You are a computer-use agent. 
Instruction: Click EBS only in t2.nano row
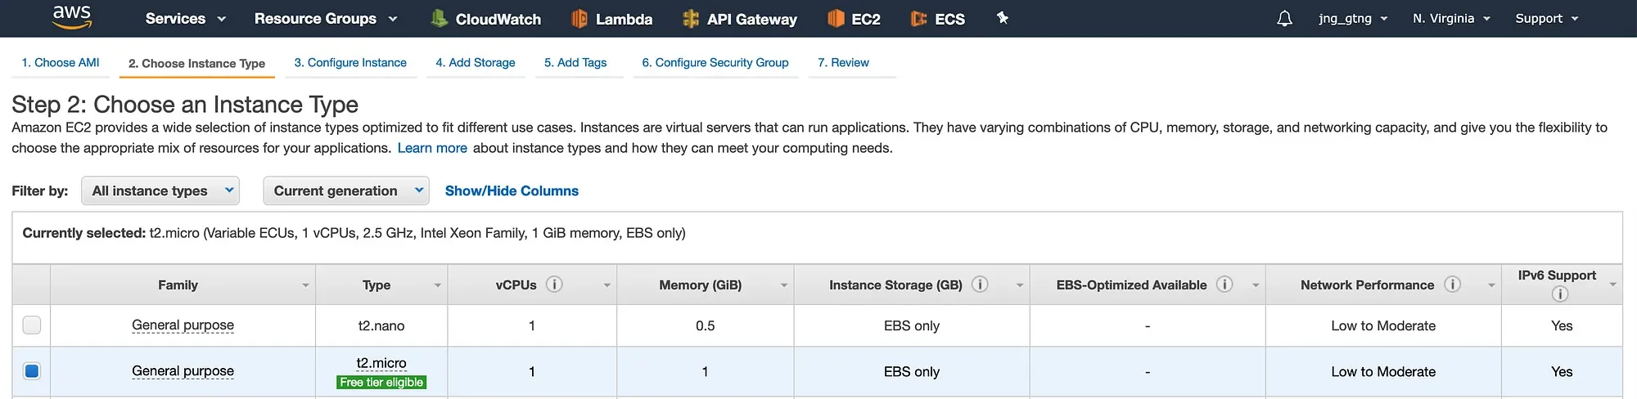tap(912, 325)
